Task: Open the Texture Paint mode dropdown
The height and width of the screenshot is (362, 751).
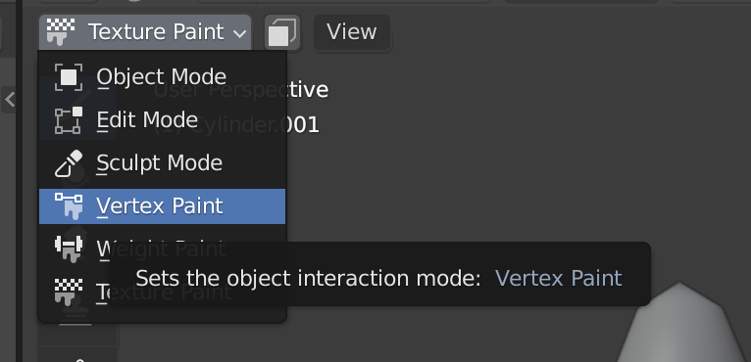Action: click(145, 32)
